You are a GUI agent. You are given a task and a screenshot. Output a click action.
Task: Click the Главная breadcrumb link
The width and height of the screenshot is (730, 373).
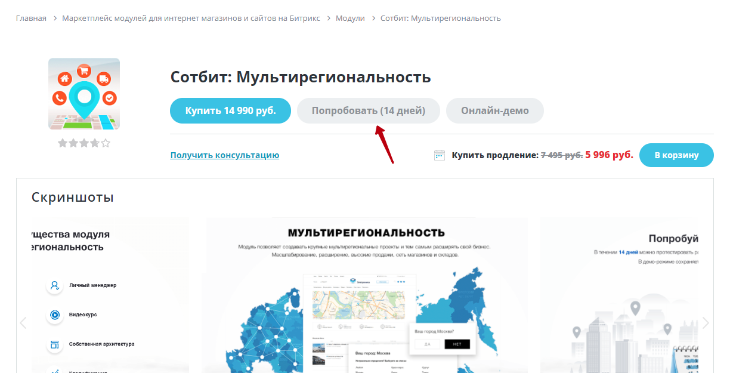click(x=31, y=19)
